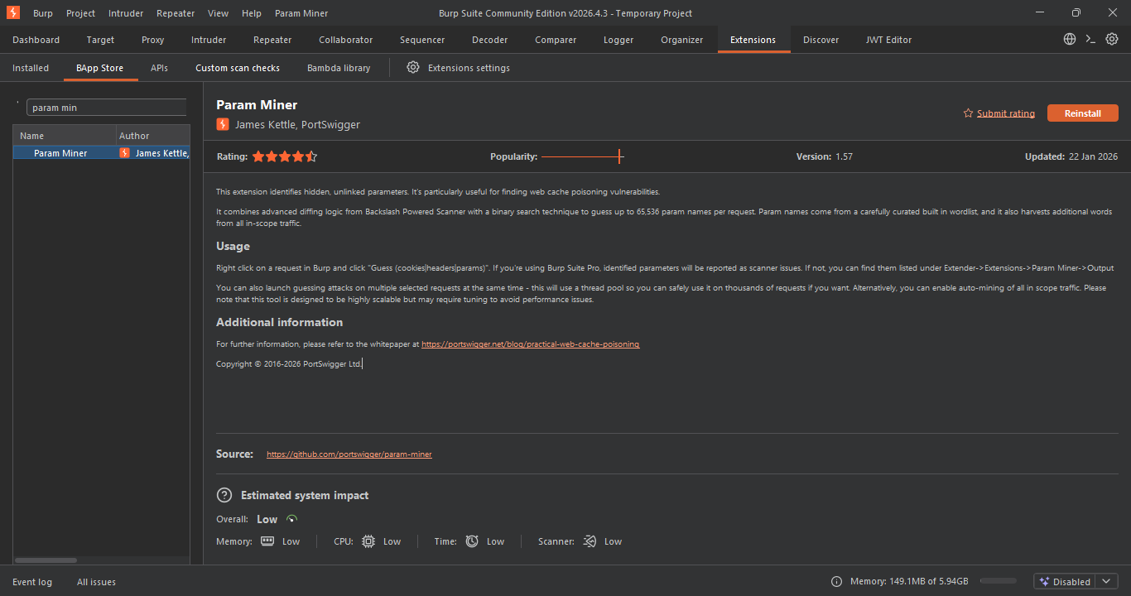The image size is (1131, 596).
Task: Click the Time clock icon
Action: coord(472,541)
